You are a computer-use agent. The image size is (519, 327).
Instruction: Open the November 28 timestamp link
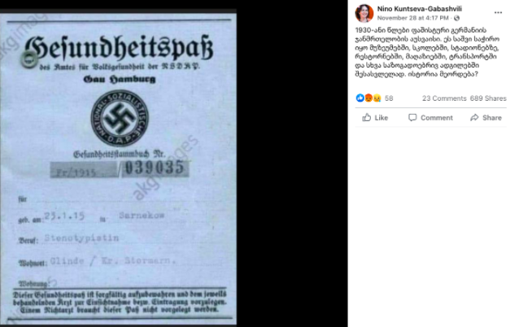412,18
